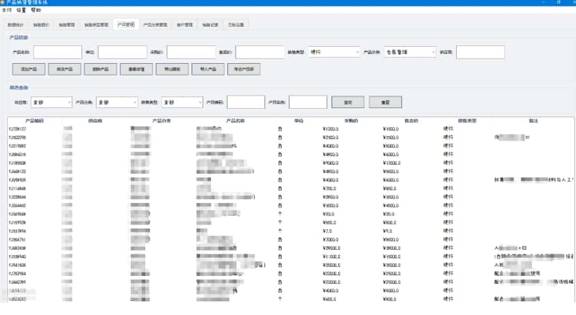This screenshot has height=315, width=576.
Task: Open the 设置 menu
Action: [x=22, y=10]
